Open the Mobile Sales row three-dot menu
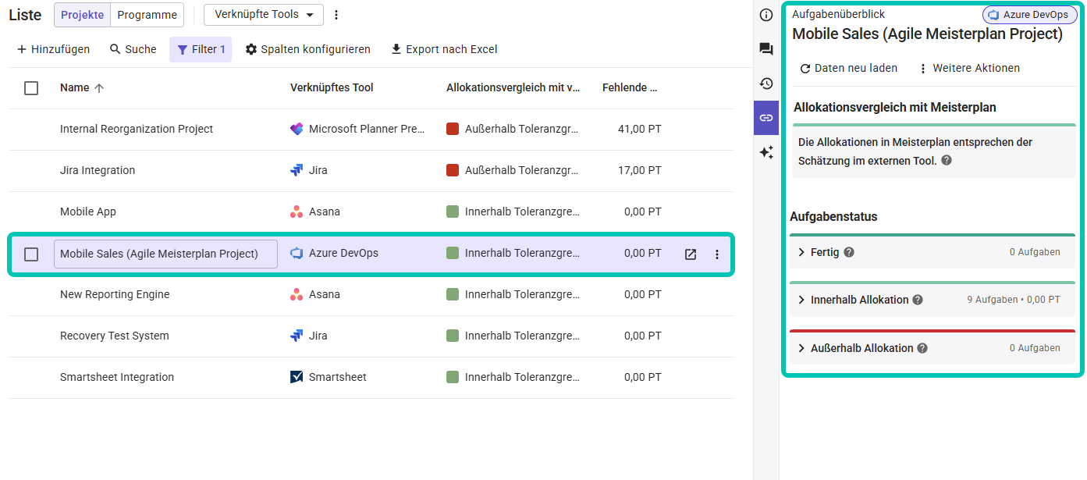The image size is (1087, 480). [717, 254]
